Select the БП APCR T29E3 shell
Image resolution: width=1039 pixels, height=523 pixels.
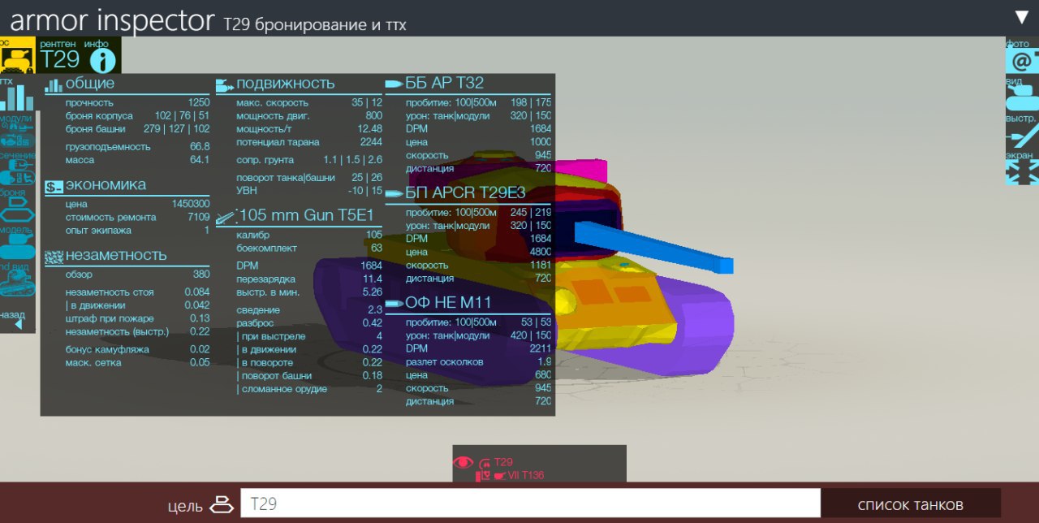(x=465, y=192)
